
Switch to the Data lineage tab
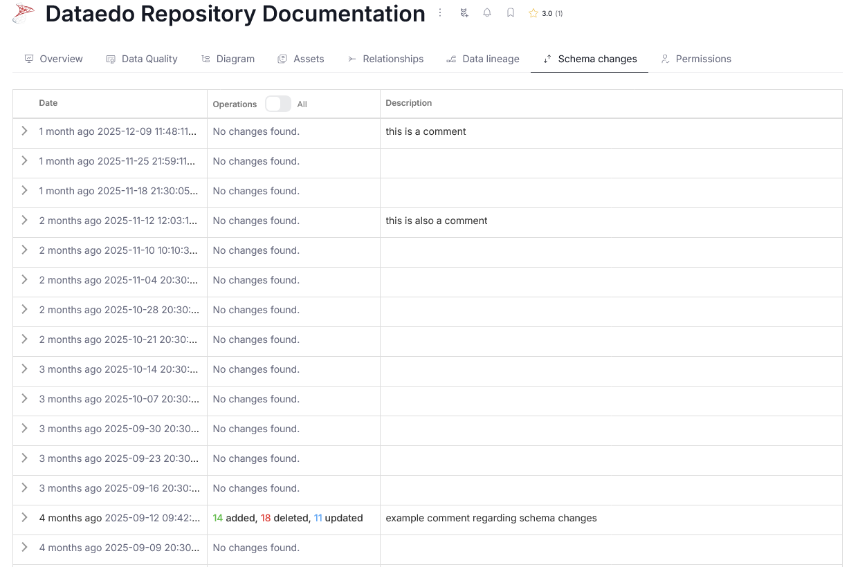(x=483, y=59)
